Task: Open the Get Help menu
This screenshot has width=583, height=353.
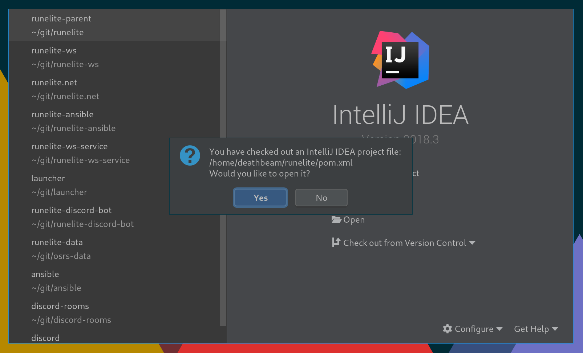Action: (536, 329)
